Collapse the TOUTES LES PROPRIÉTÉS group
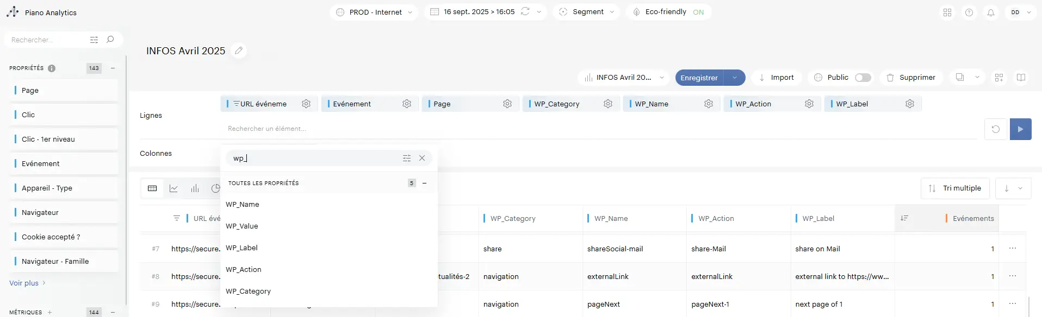This screenshot has height=317, width=1042. click(425, 183)
